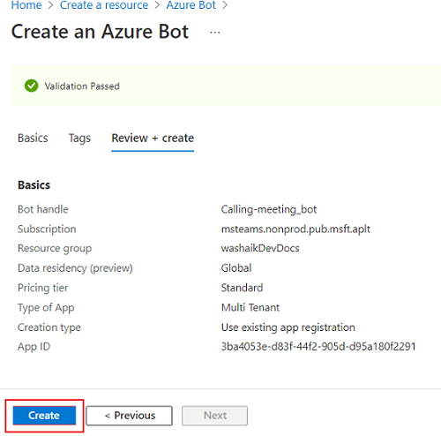Select the Review + create tab
The width and height of the screenshot is (441, 436).
click(x=153, y=138)
